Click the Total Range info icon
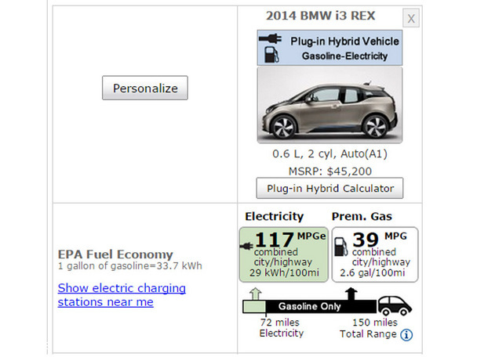This screenshot has width=477, height=357. point(406,335)
